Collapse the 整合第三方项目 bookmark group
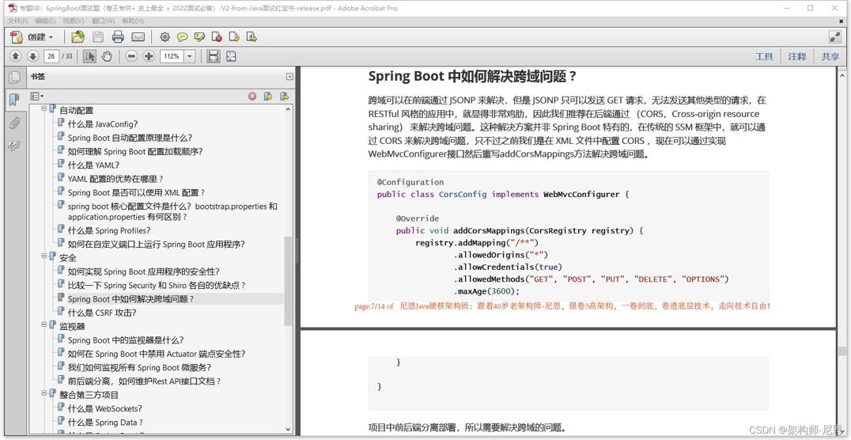 [x=44, y=393]
